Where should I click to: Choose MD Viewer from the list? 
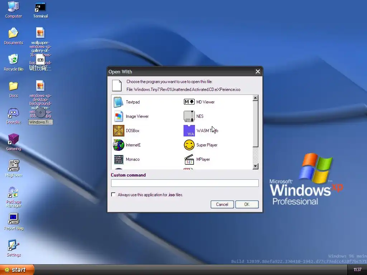click(x=199, y=102)
